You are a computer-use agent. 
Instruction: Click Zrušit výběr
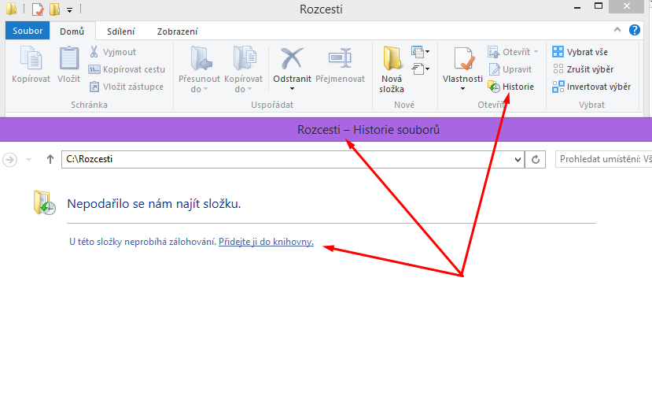click(583, 69)
